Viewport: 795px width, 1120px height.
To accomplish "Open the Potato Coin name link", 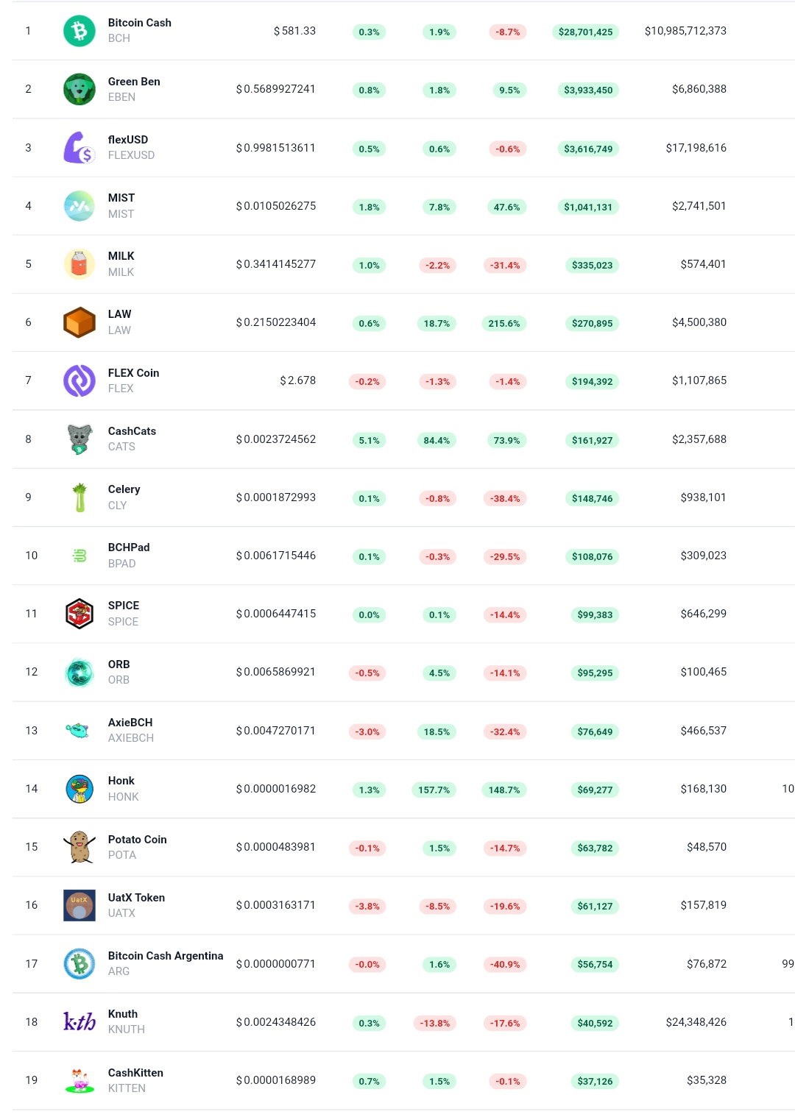I will tap(138, 839).
